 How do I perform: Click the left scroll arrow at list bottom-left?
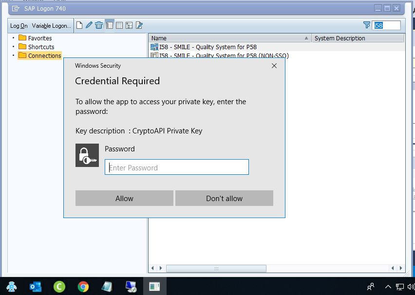[x=152, y=268]
